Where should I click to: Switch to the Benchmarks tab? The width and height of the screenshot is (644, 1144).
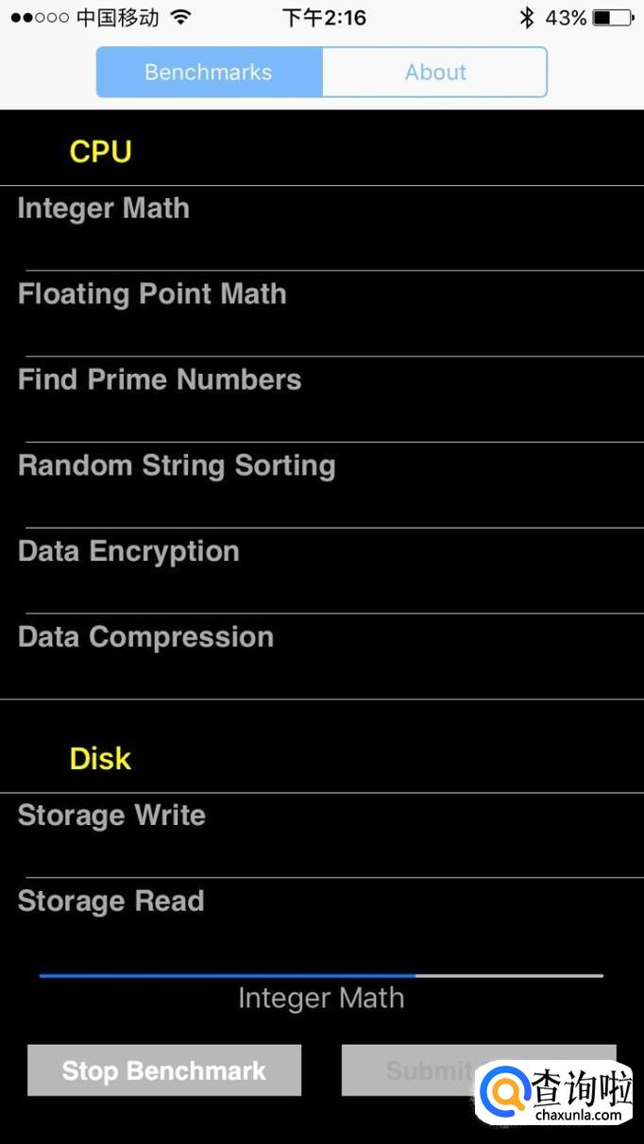pos(209,73)
